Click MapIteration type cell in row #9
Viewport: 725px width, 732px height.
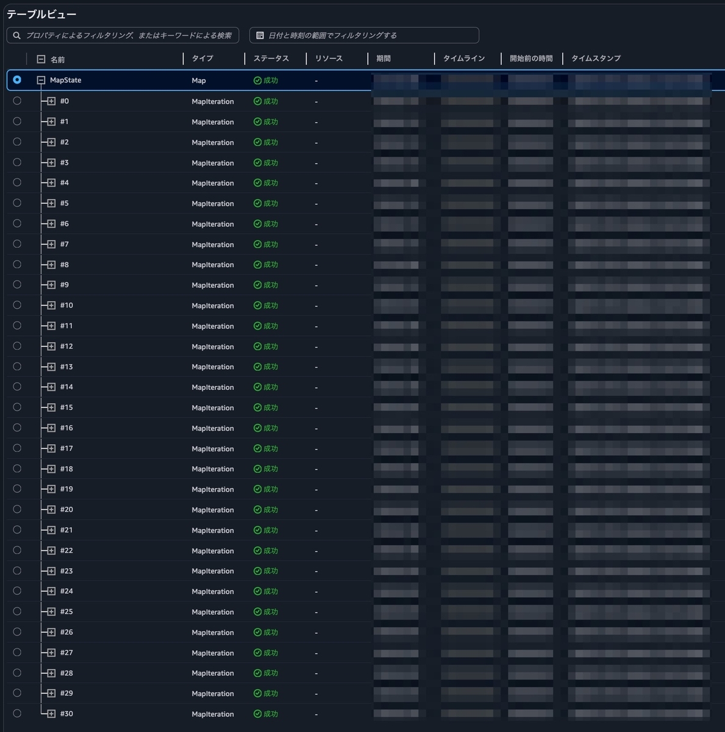tap(213, 285)
